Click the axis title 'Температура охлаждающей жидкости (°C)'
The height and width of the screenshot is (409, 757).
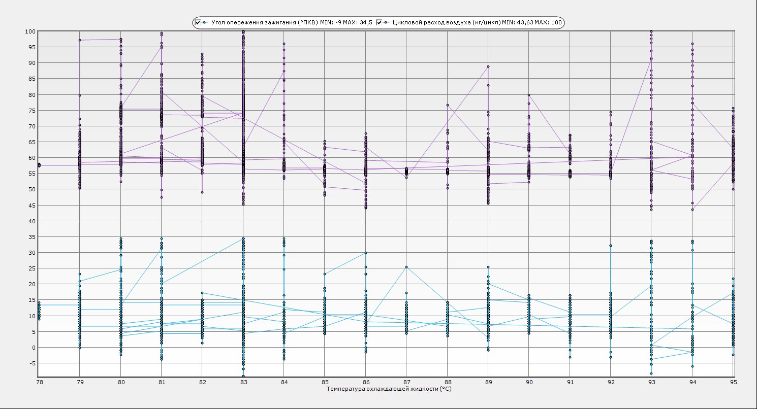pos(389,389)
